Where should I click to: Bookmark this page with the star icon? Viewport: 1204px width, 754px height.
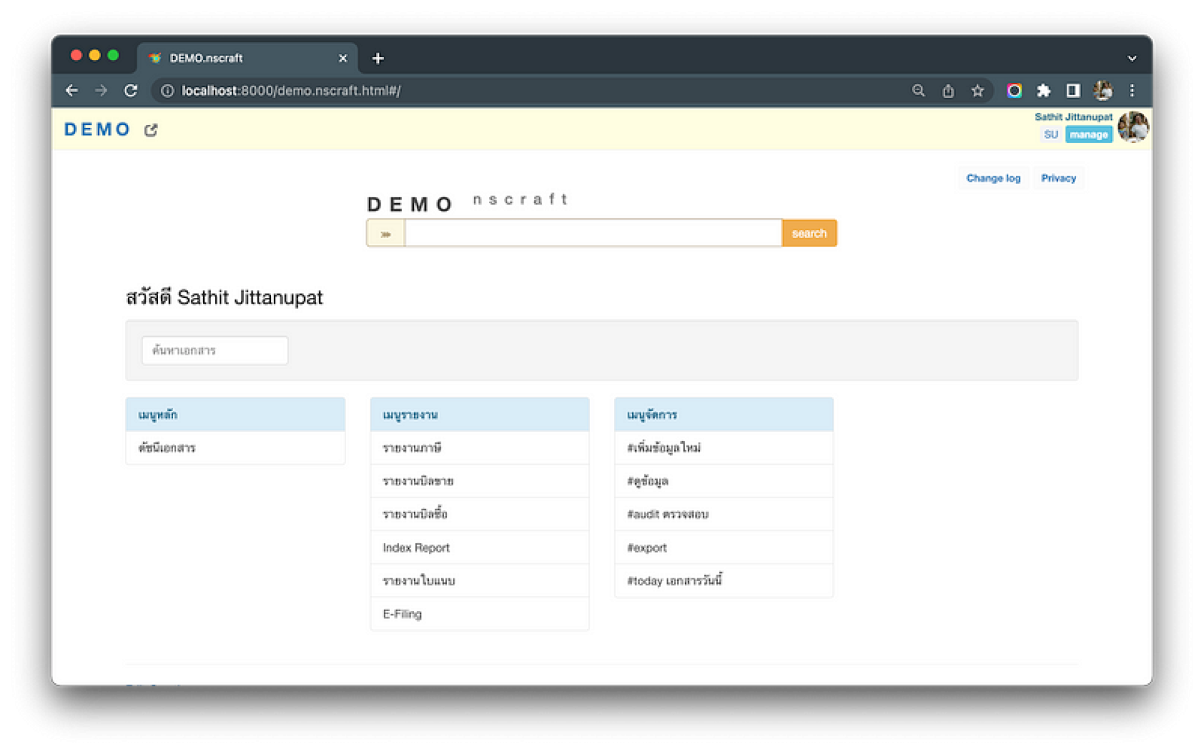pyautogui.click(x=977, y=90)
